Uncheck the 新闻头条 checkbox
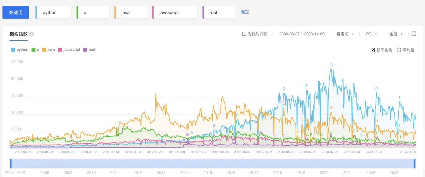The height and width of the screenshot is (177, 425). pyautogui.click(x=373, y=50)
